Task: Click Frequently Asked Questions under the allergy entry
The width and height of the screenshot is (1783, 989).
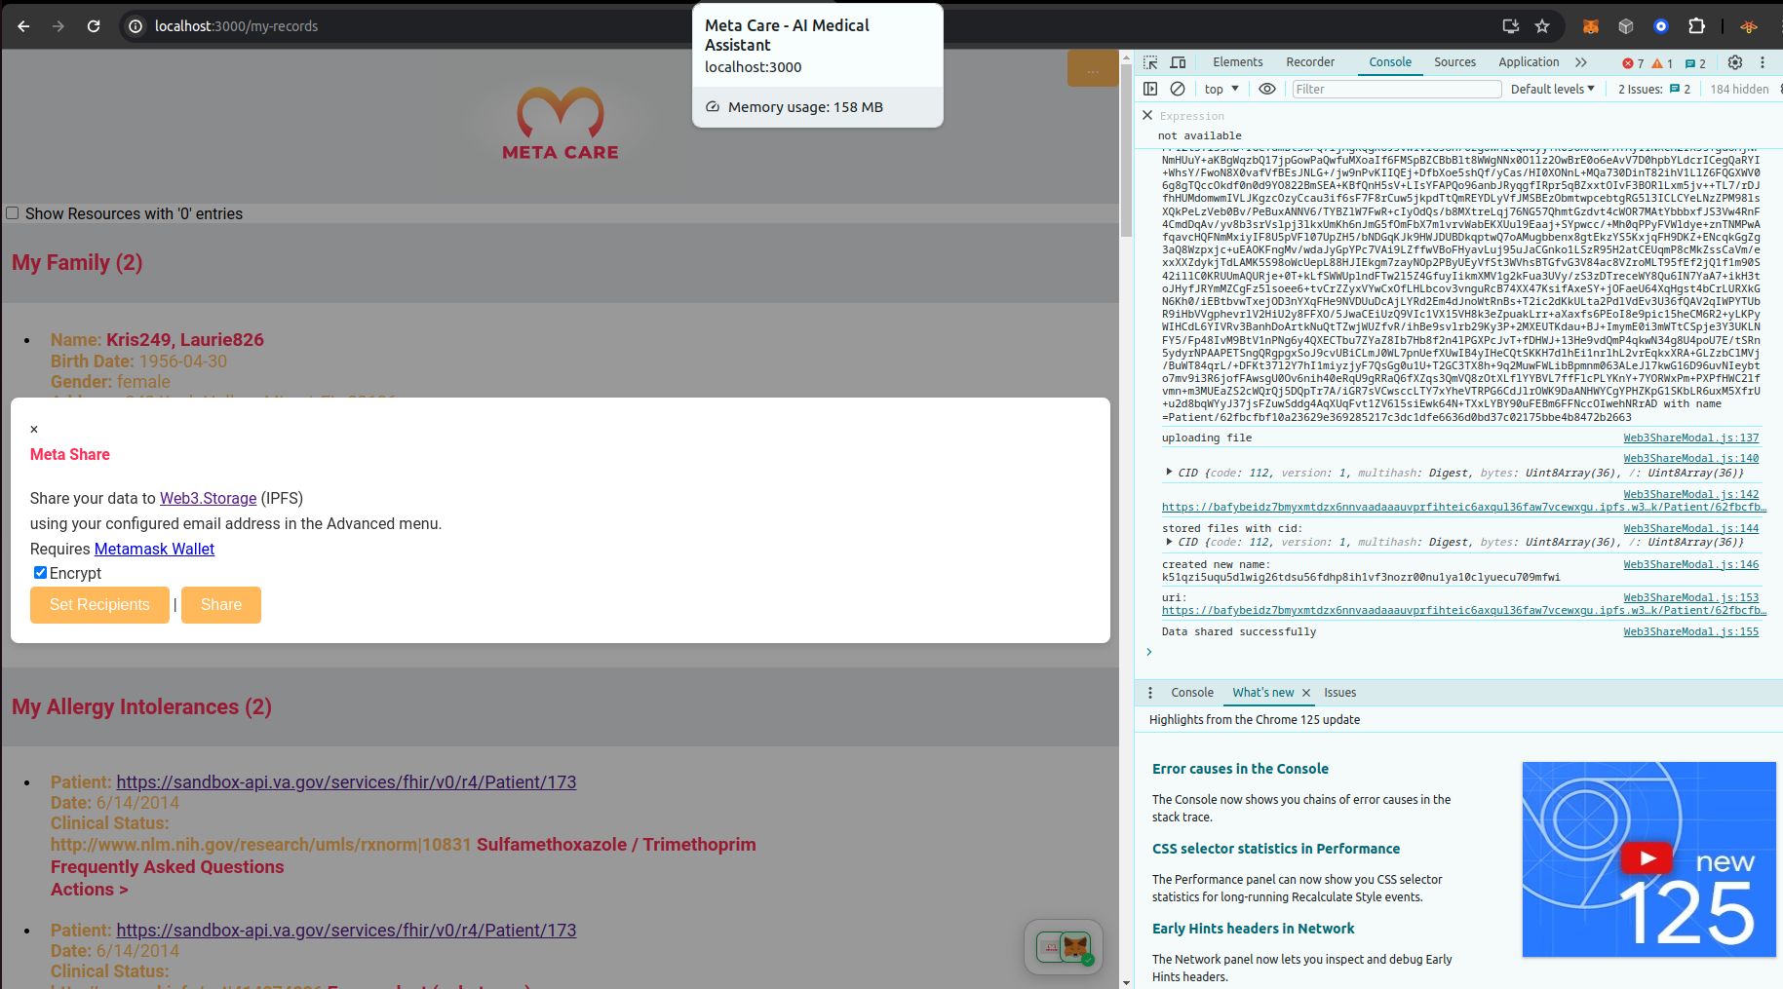Action: click(168, 867)
